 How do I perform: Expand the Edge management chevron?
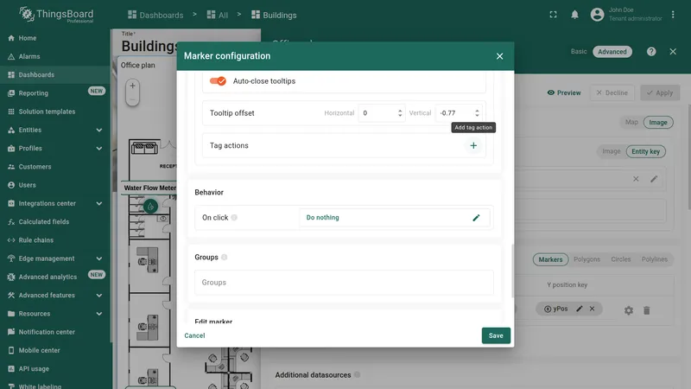point(99,258)
